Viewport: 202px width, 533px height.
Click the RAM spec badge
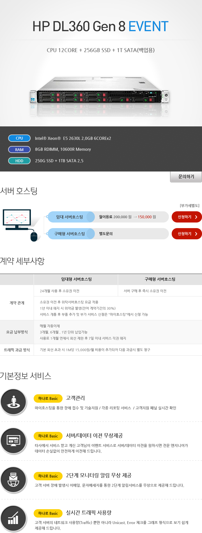click(19, 150)
